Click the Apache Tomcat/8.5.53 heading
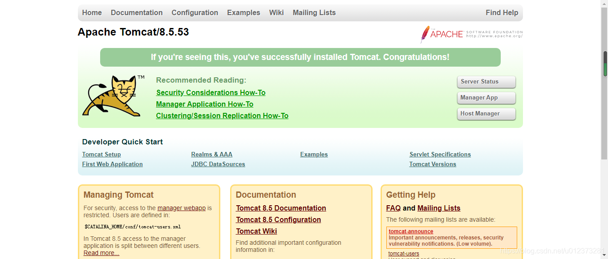 [134, 32]
